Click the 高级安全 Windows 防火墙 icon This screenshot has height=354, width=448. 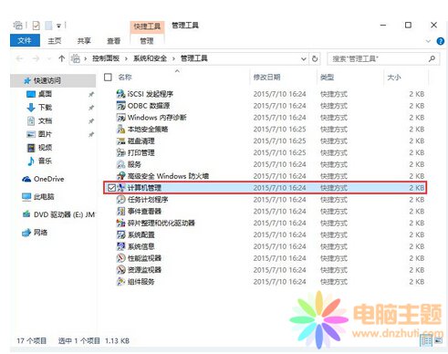120,176
